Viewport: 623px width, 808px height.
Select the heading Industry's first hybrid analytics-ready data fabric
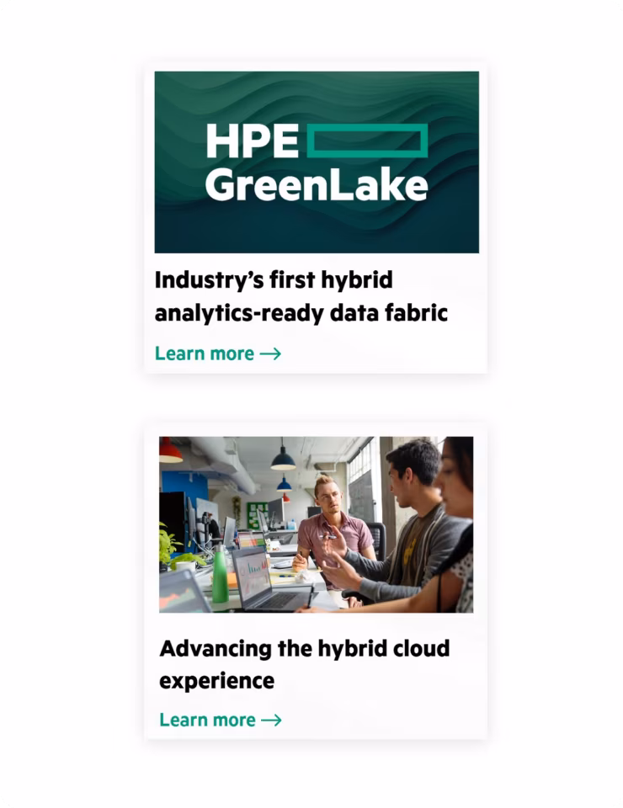[301, 297]
